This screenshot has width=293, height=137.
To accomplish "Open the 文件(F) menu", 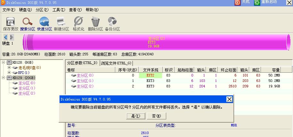I will pyautogui.click(x=9, y=10).
